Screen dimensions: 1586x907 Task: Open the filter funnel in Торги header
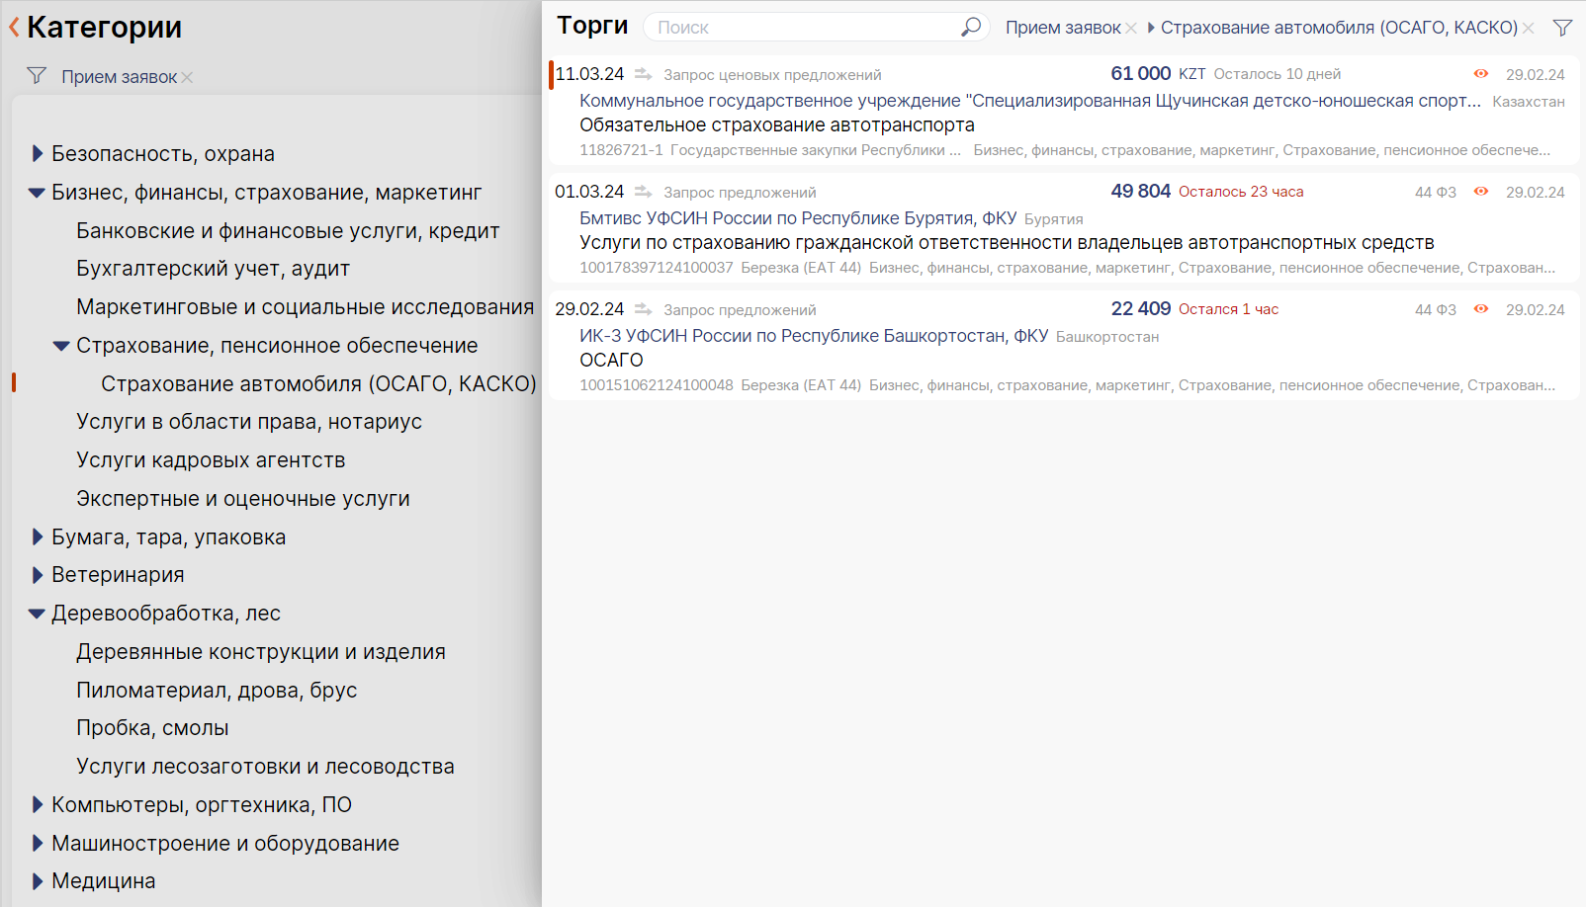pos(1562,28)
